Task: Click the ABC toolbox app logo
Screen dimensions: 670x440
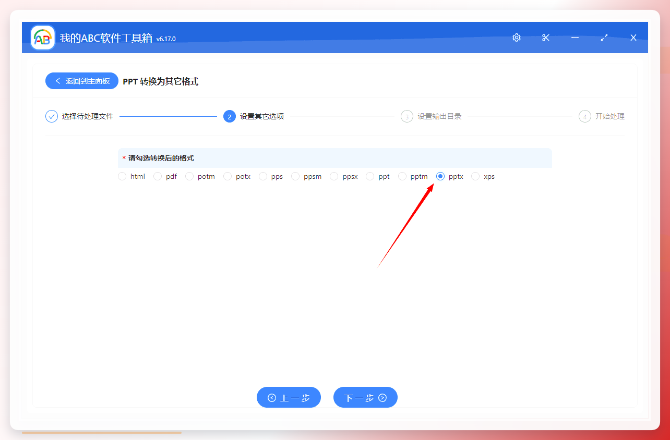Action: click(x=43, y=38)
